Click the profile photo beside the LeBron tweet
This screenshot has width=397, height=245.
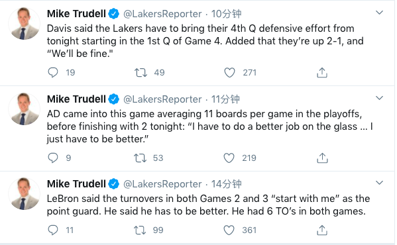[24, 193]
